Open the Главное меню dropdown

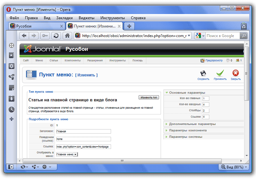tap(67, 154)
